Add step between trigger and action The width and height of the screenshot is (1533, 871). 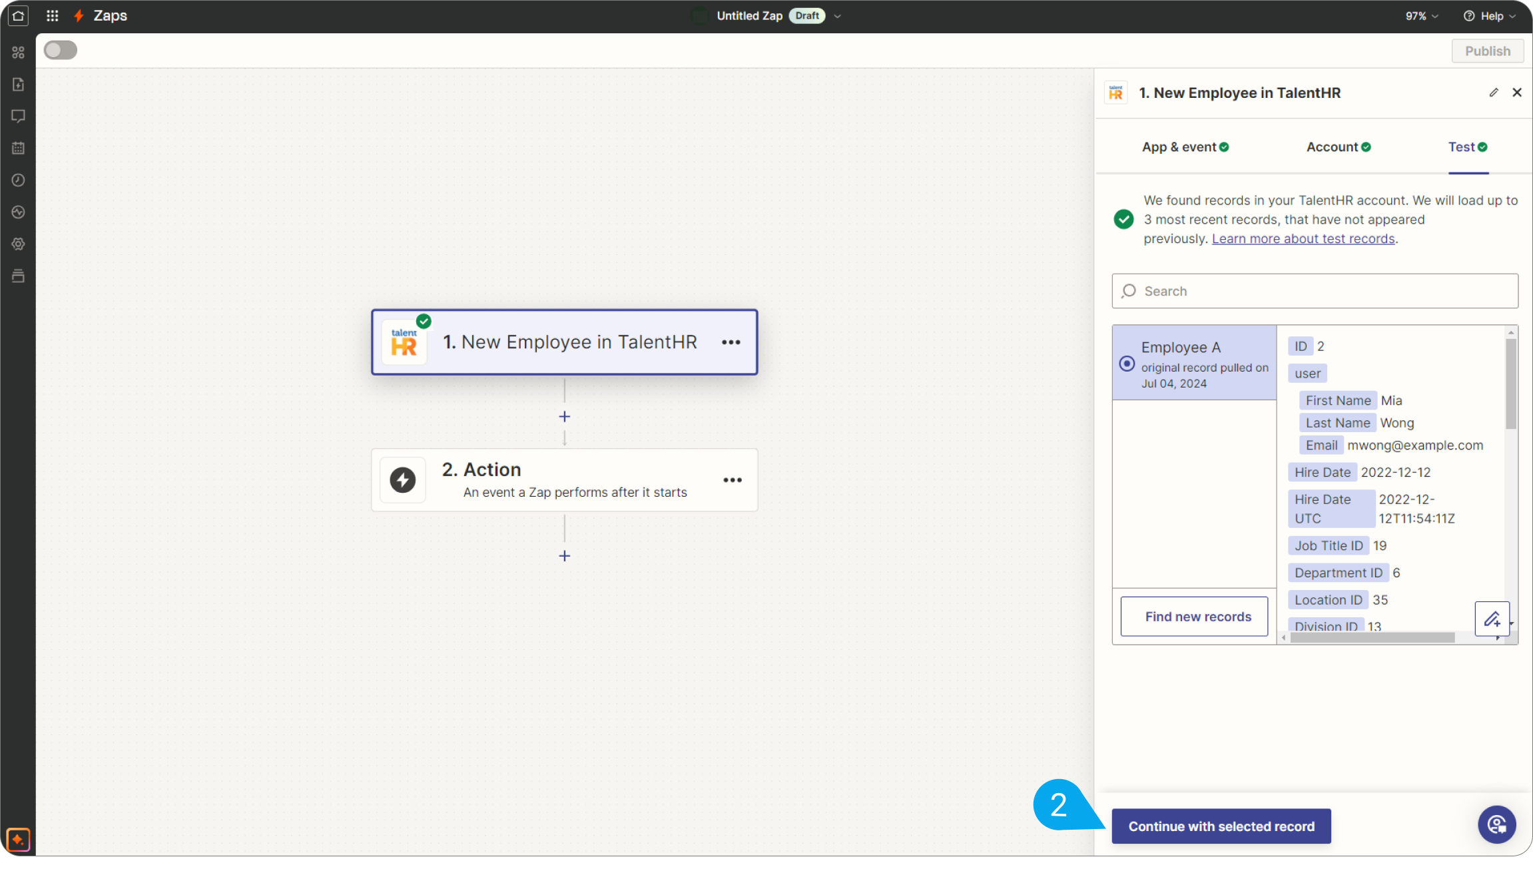point(564,417)
